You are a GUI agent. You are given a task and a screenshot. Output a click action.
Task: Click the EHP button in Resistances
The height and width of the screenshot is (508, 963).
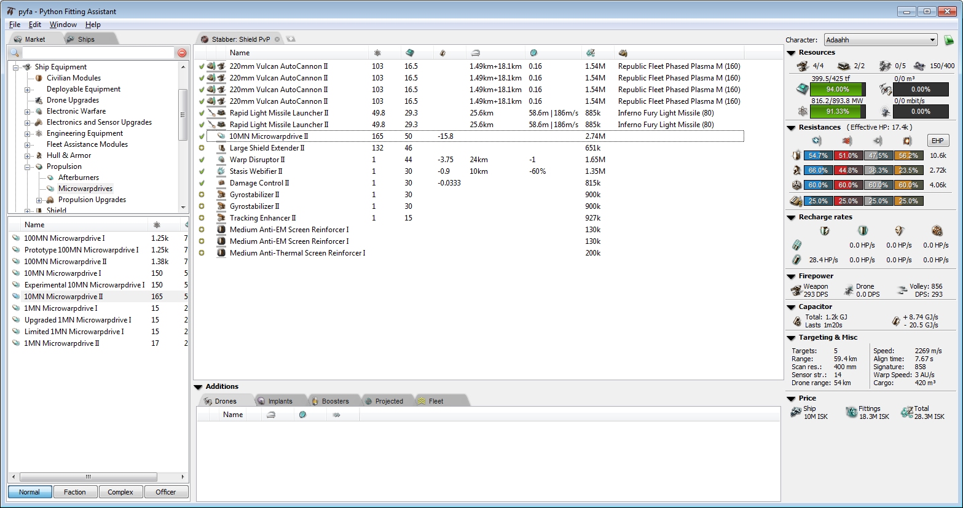coord(937,141)
